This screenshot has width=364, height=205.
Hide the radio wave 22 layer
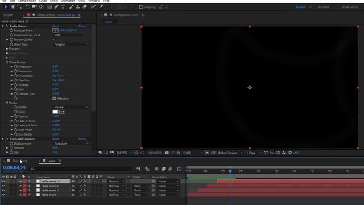coord(3,181)
